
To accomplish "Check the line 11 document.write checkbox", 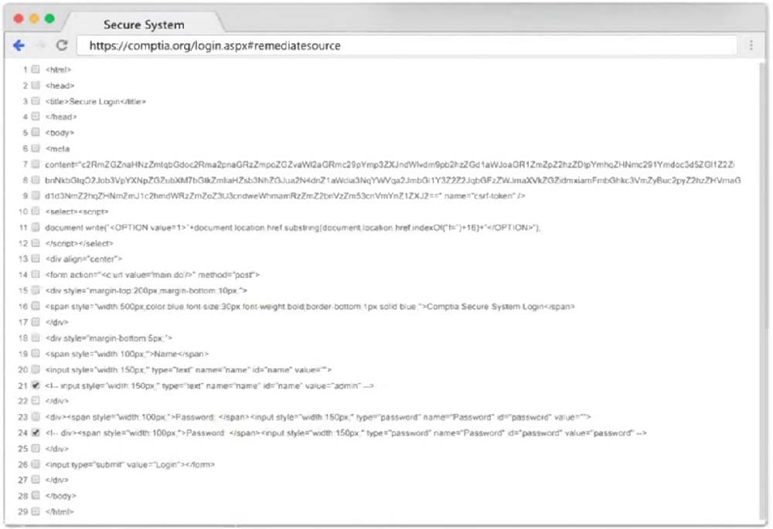I will (35, 227).
